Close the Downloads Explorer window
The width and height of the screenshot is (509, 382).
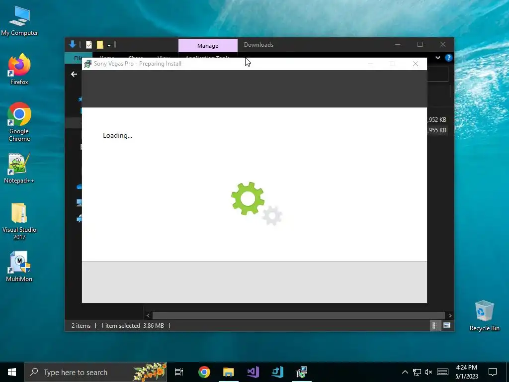[443, 44]
